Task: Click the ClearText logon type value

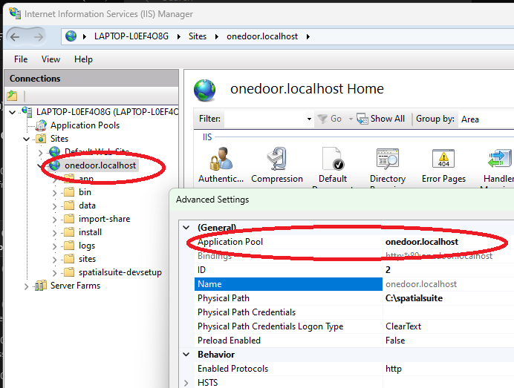Action: pyautogui.click(x=403, y=326)
